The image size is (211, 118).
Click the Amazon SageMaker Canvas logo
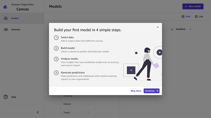5,7
